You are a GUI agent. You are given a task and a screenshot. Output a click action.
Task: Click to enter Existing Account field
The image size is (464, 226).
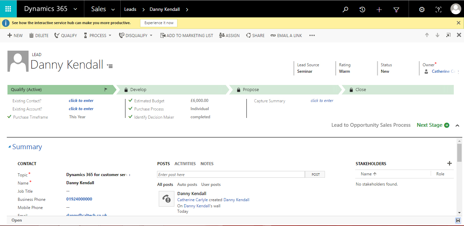[x=81, y=109]
